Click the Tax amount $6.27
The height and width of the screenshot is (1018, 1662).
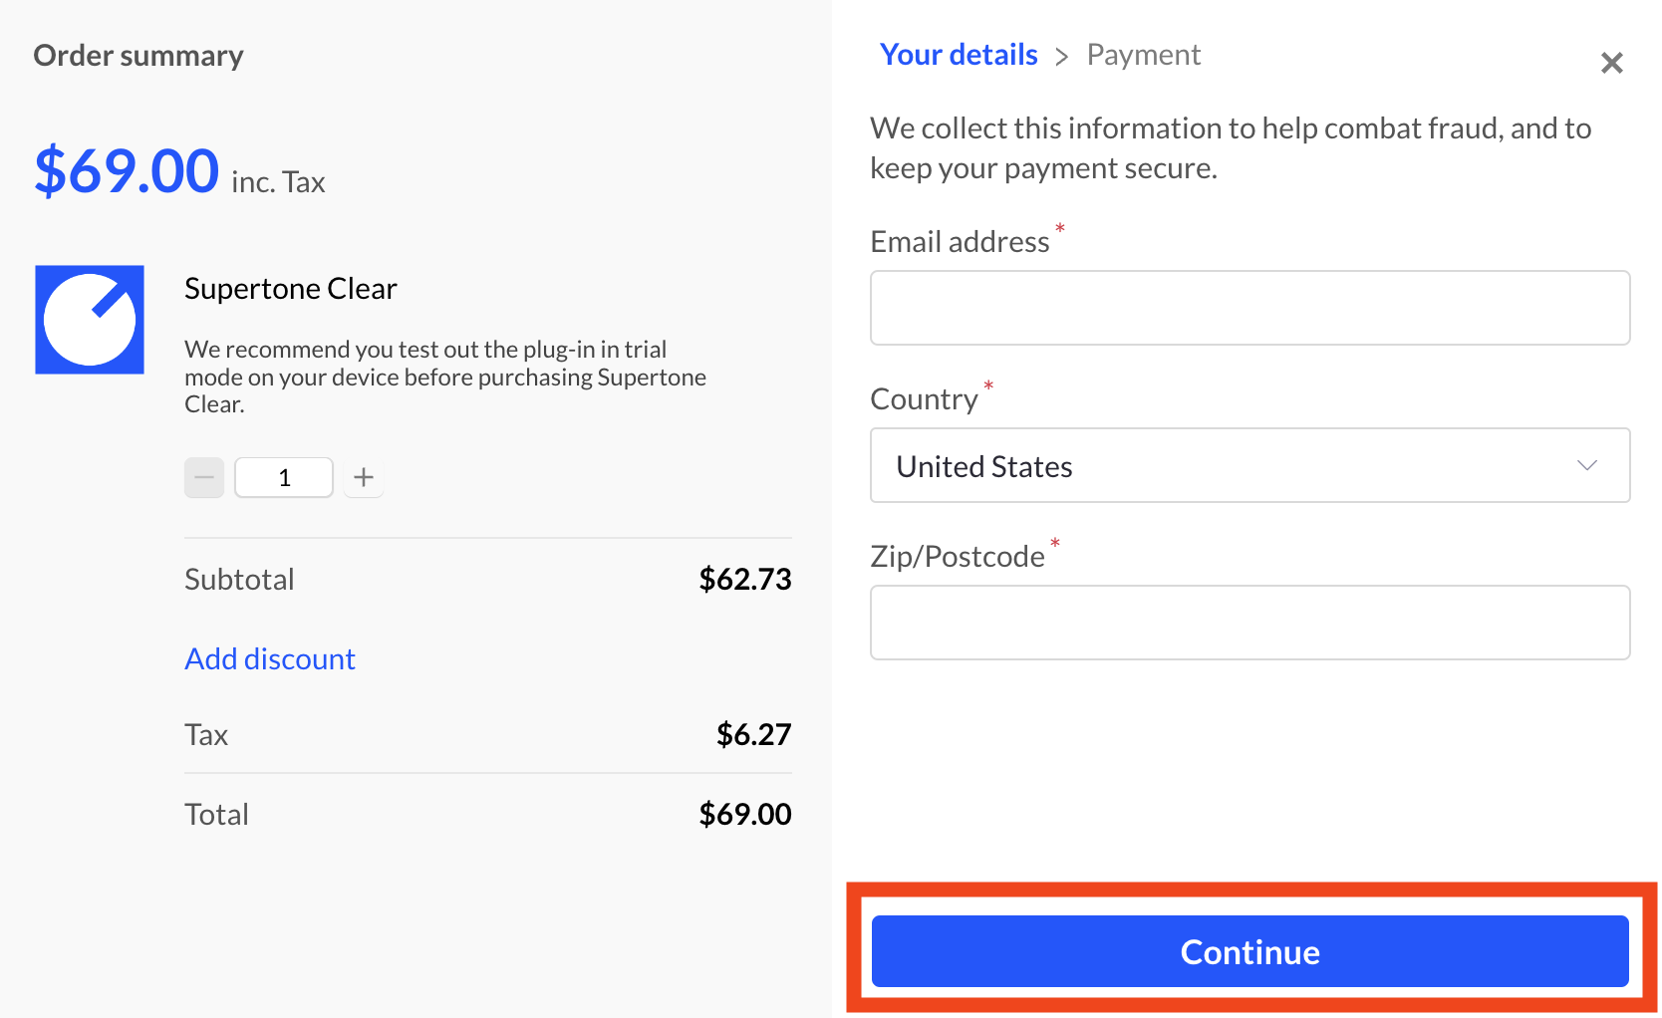[754, 734]
